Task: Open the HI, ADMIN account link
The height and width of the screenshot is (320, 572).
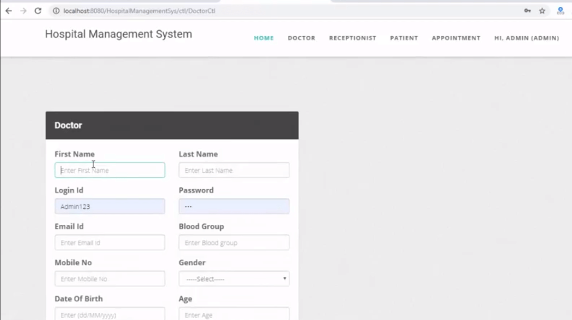Action: [526, 38]
